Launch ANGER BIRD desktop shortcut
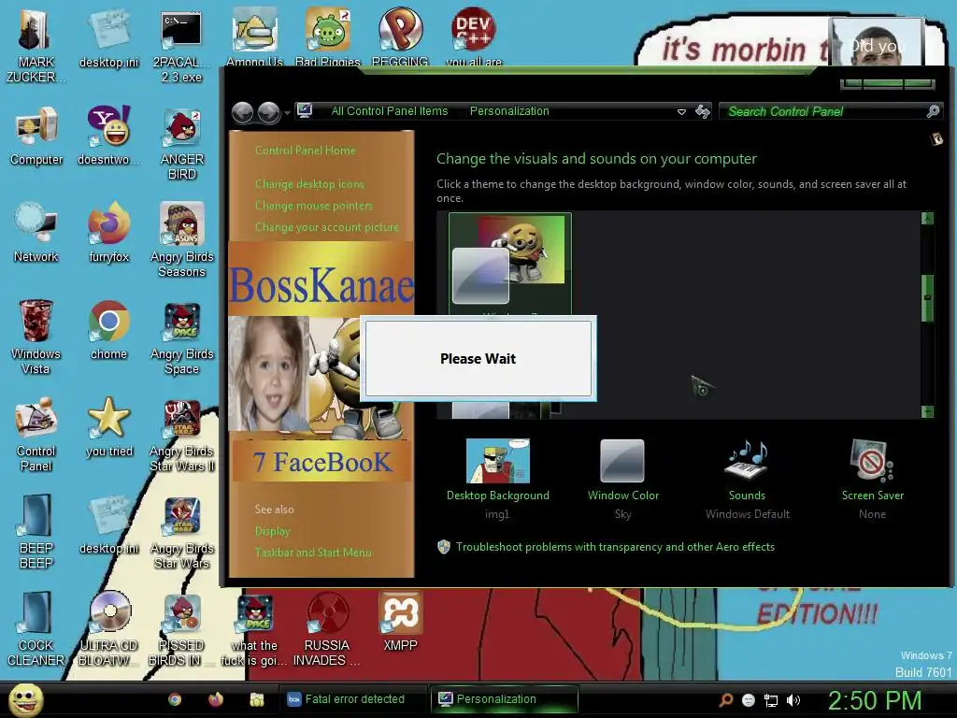The height and width of the screenshot is (718, 957). pyautogui.click(x=182, y=143)
